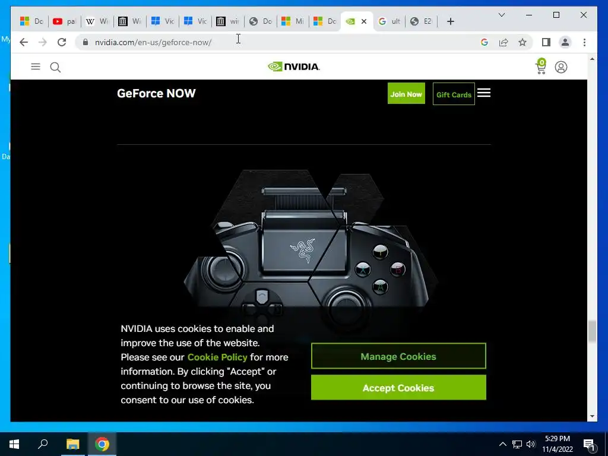The height and width of the screenshot is (456, 608).
Task: Open the tab search chevron
Action: click(501, 15)
